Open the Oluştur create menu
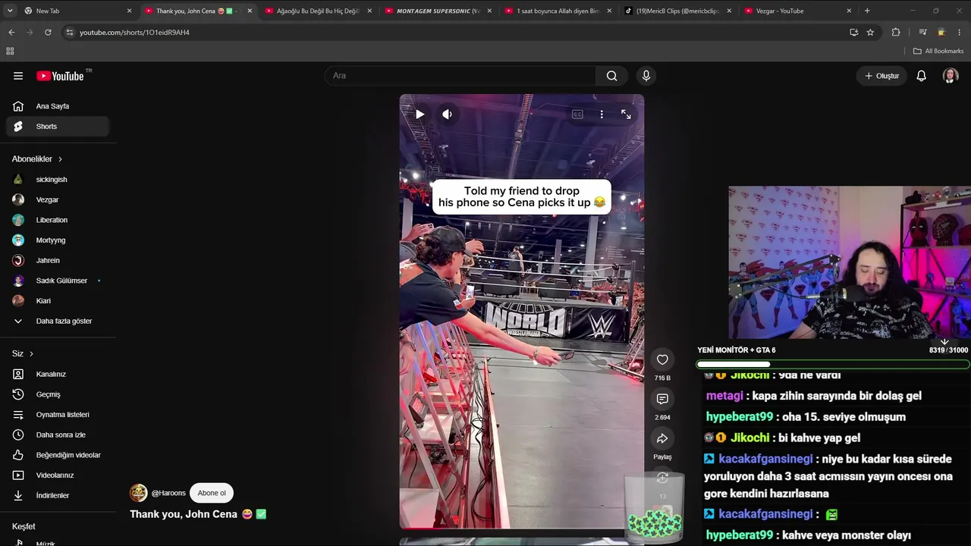This screenshot has width=971, height=546. coord(881,76)
